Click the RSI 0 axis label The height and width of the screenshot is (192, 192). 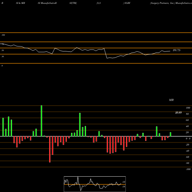pyautogui.click(x=2, y=66)
